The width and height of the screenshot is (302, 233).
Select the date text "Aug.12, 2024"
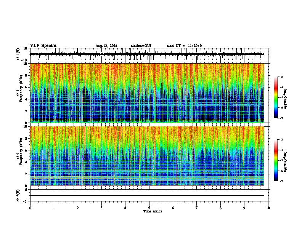pyautogui.click(x=106, y=46)
